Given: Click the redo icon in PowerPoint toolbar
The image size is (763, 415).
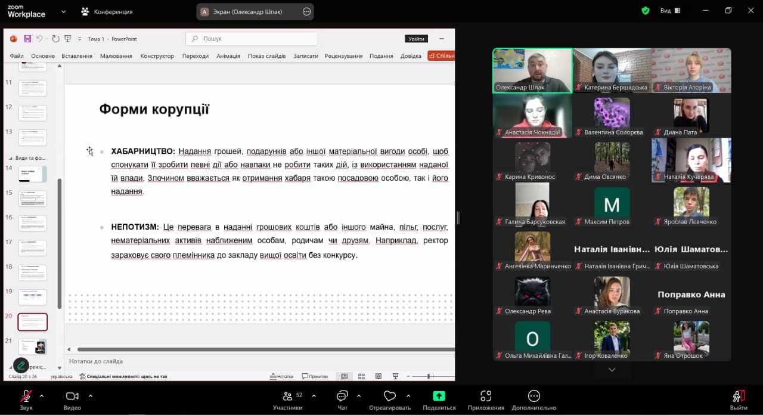Looking at the screenshot, I should click(55, 39).
